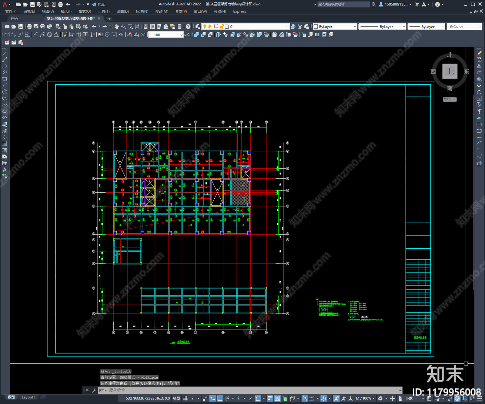485x404 pixels.
Task: Click the Plot printer icon
Action: coord(29,27)
